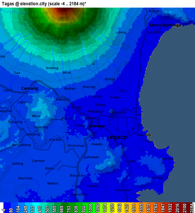Select the Namantao label
The width and height of the screenshot is (195, 213).
click(79, 194)
